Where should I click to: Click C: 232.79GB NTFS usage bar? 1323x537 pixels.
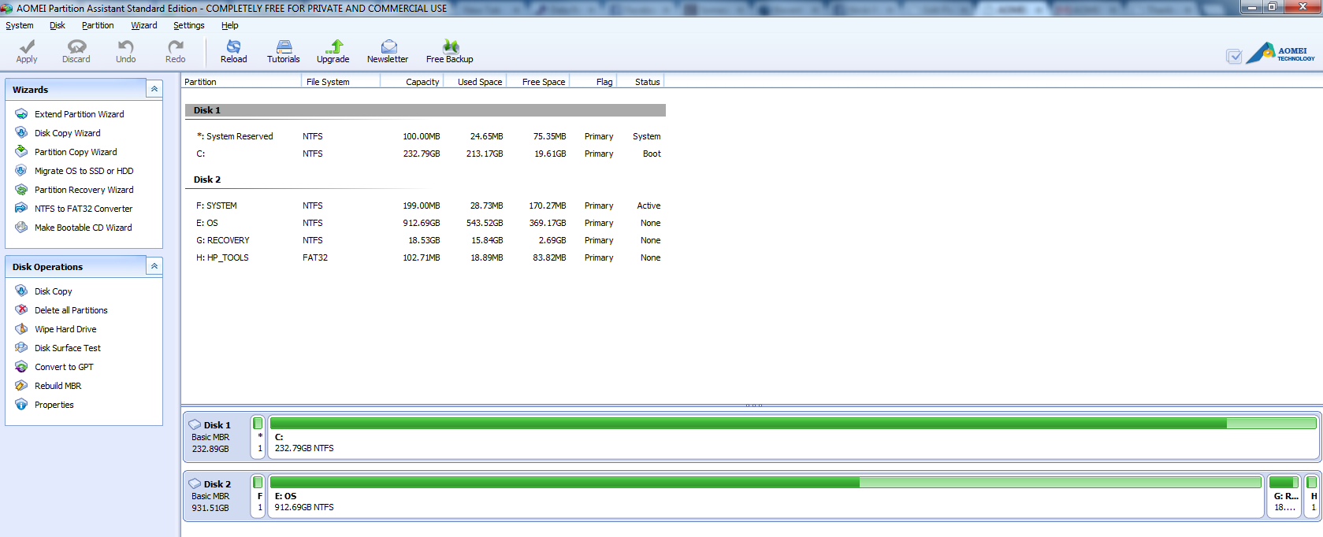point(793,424)
